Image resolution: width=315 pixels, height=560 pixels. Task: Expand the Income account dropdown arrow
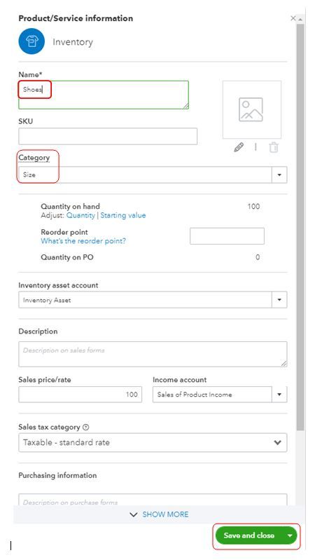(x=279, y=395)
